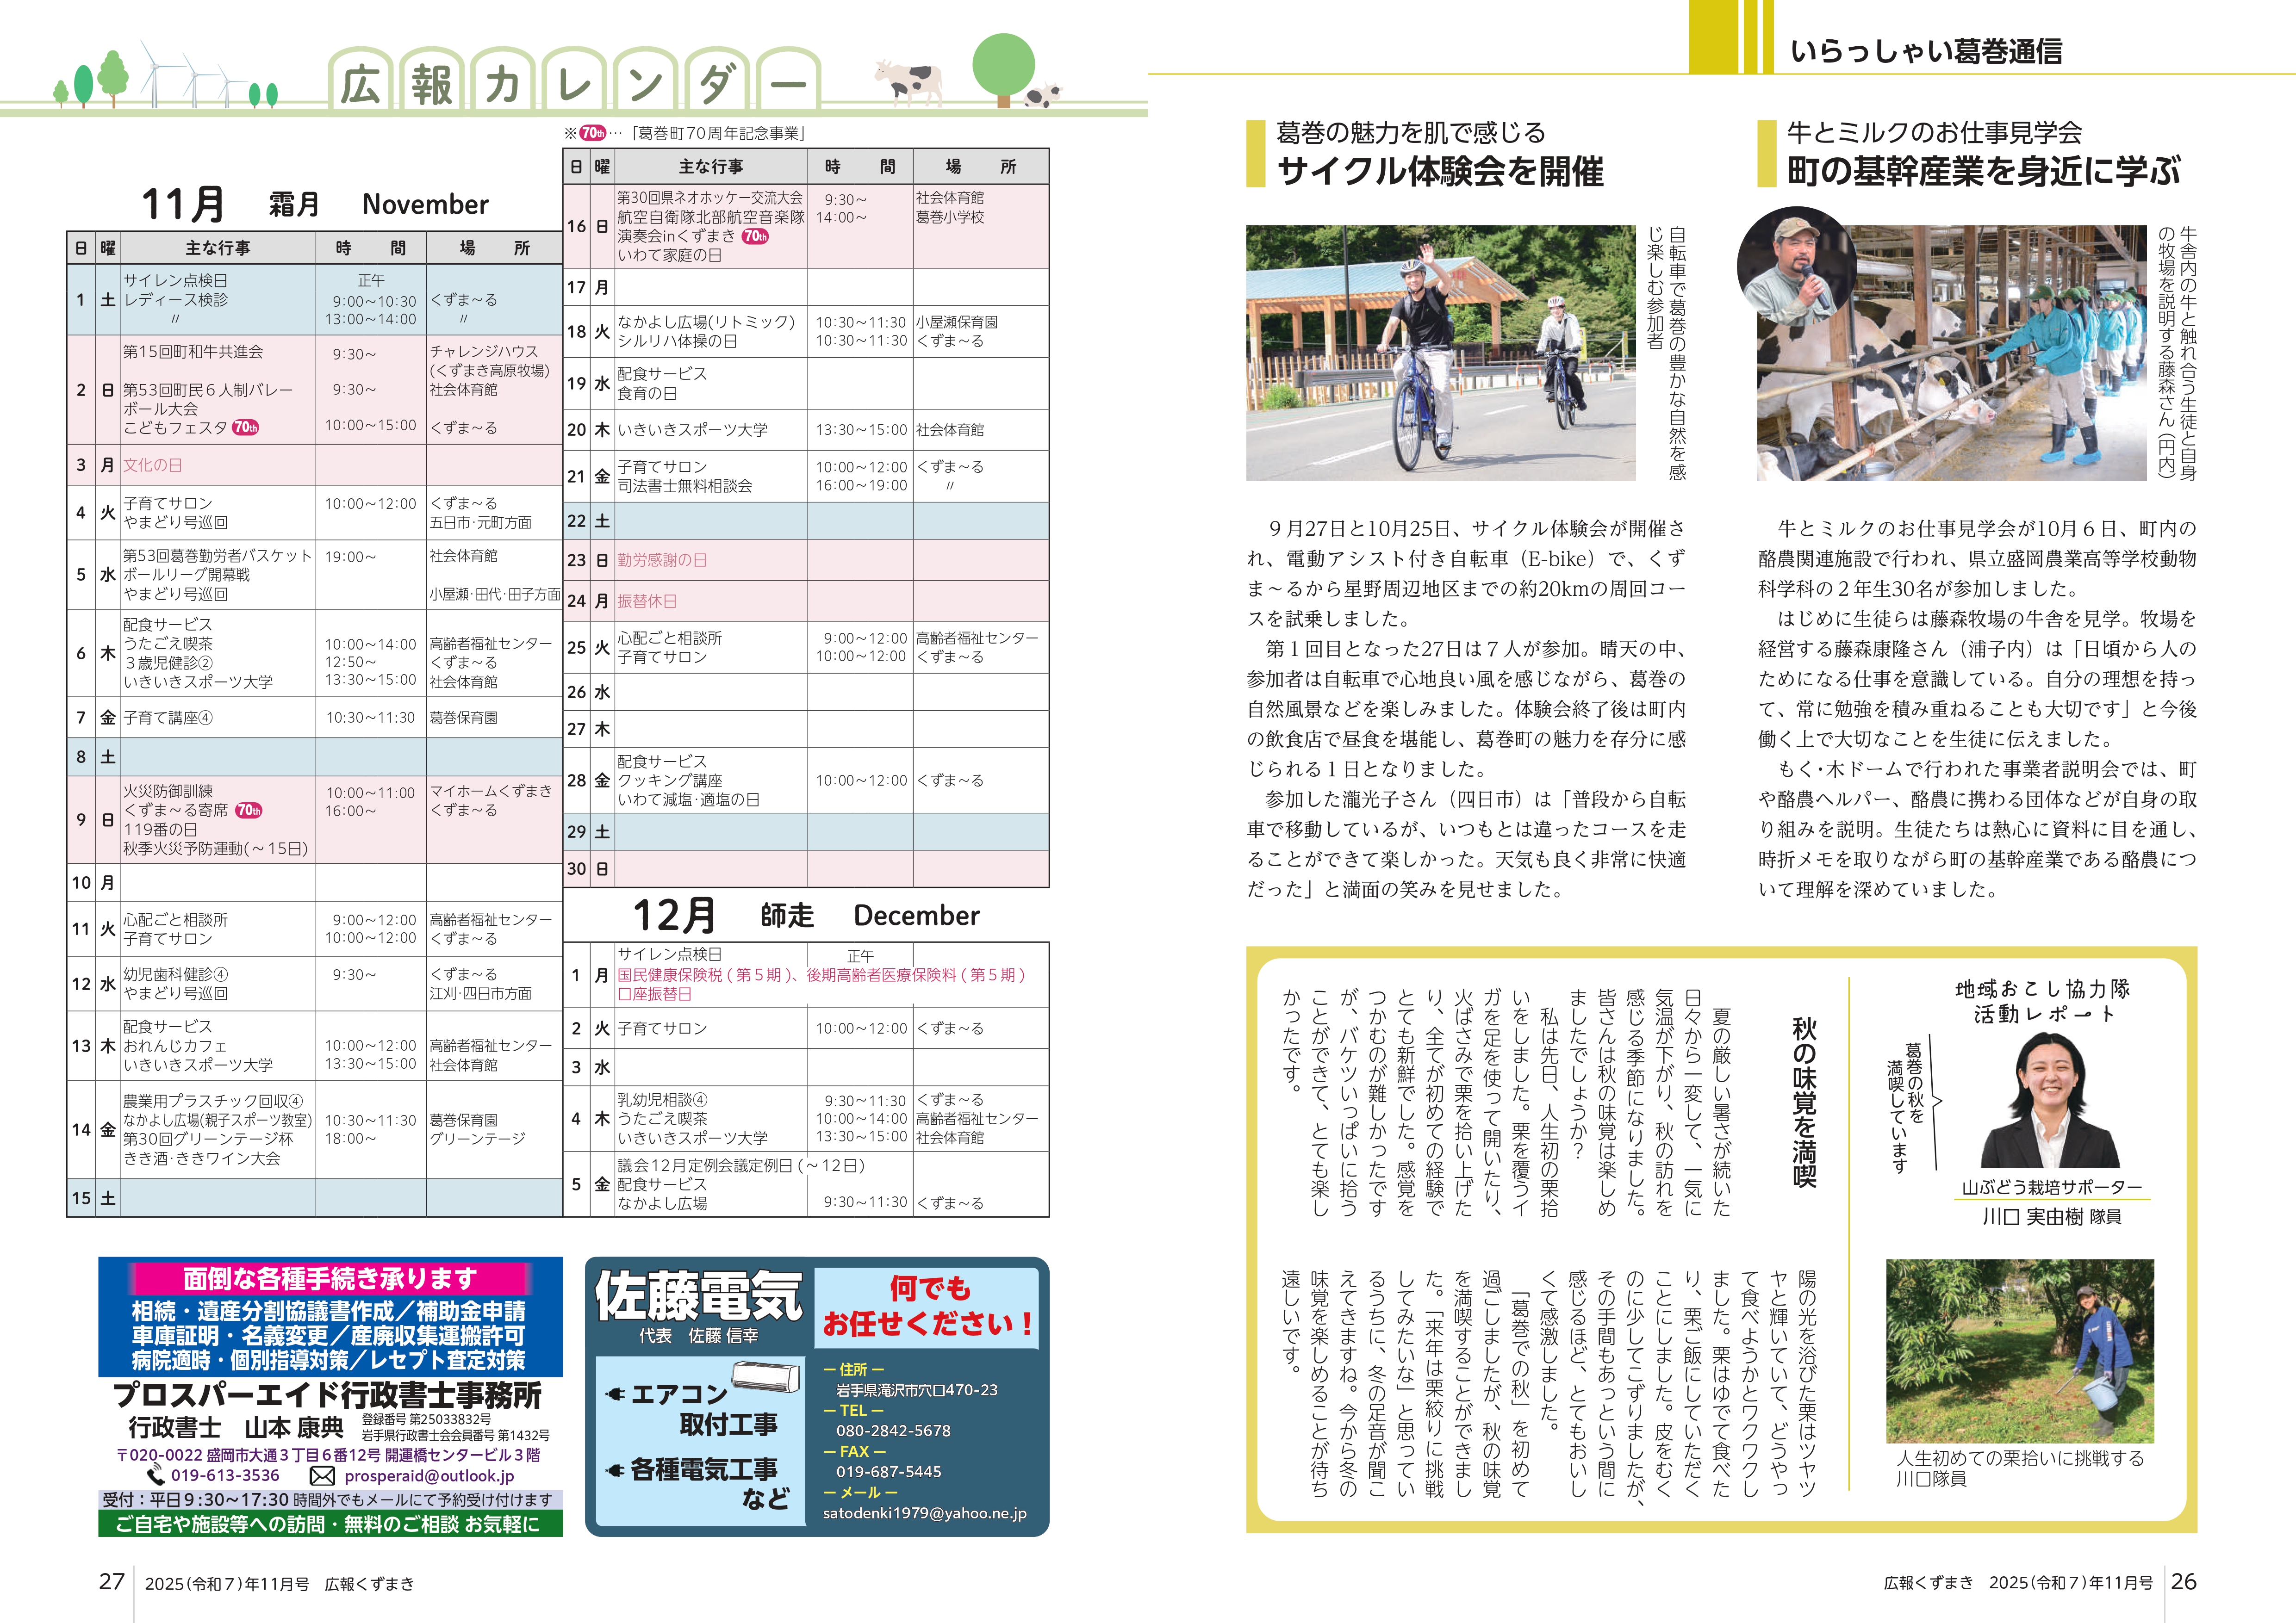Click the envelope icon beside prosperaid email
Image resolution: width=2296 pixels, height=1623 pixels.
(322, 1476)
